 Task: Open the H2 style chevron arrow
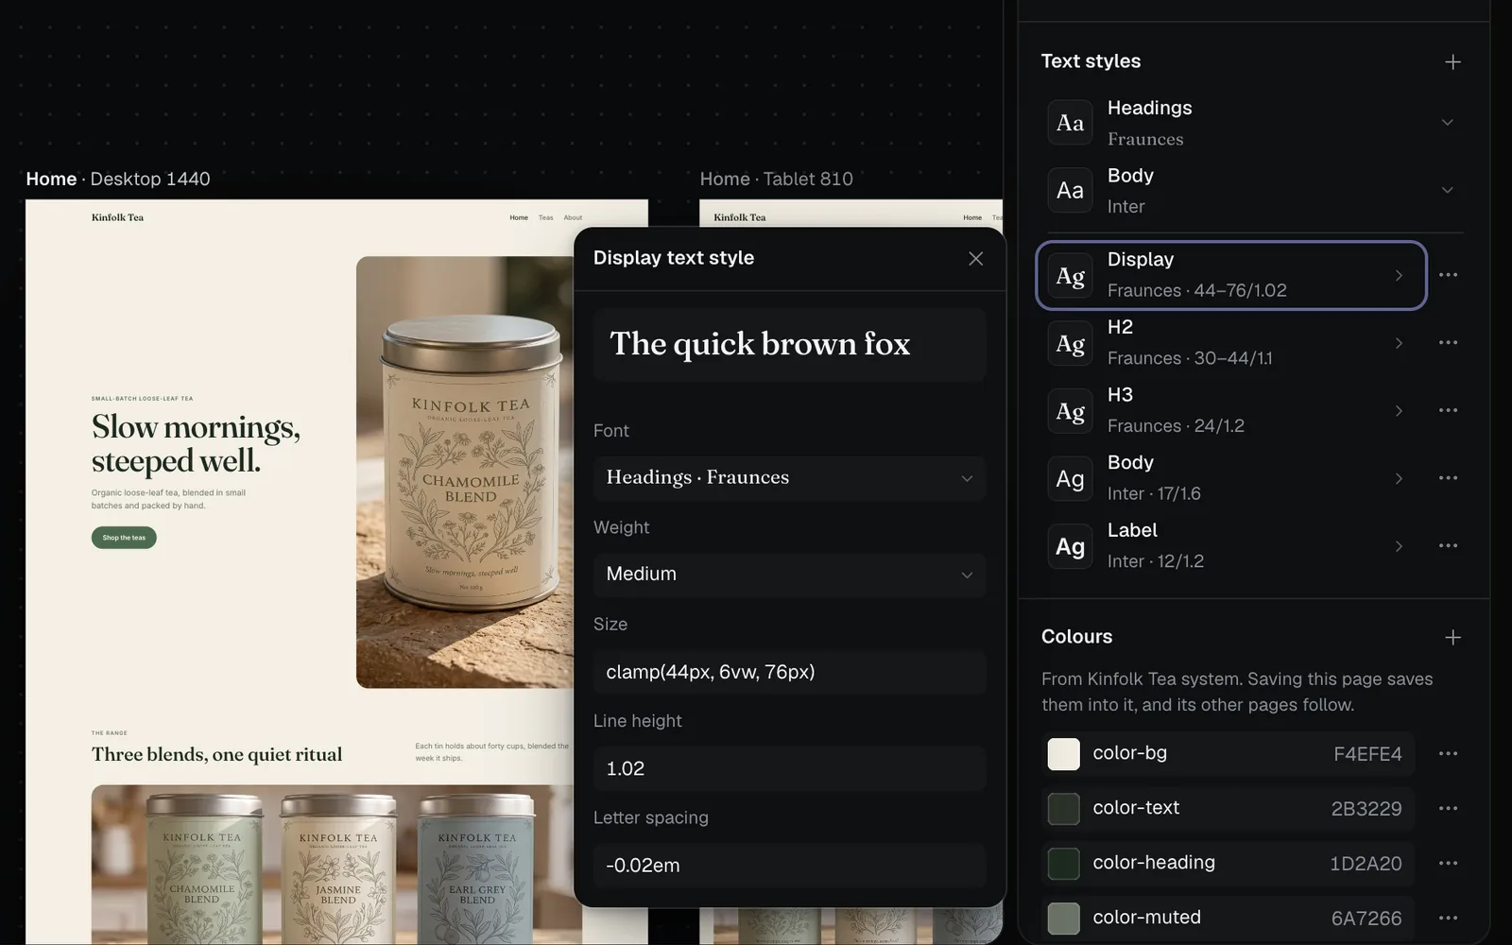pos(1399,343)
